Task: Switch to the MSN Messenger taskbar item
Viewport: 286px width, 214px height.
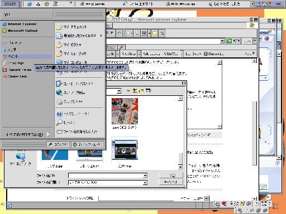Action: click(x=180, y=4)
